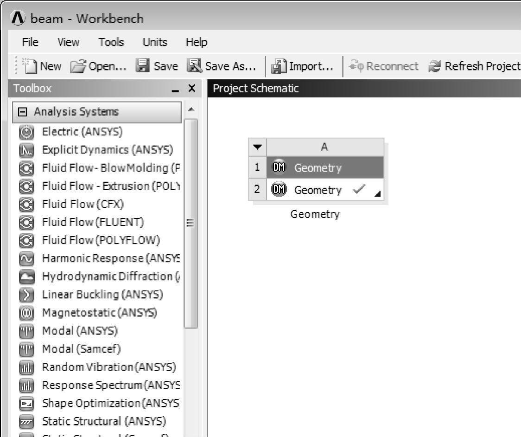Select the Magnetostatic (ANSYS) icon
This screenshot has height=437, width=521.
pyautogui.click(x=26, y=313)
